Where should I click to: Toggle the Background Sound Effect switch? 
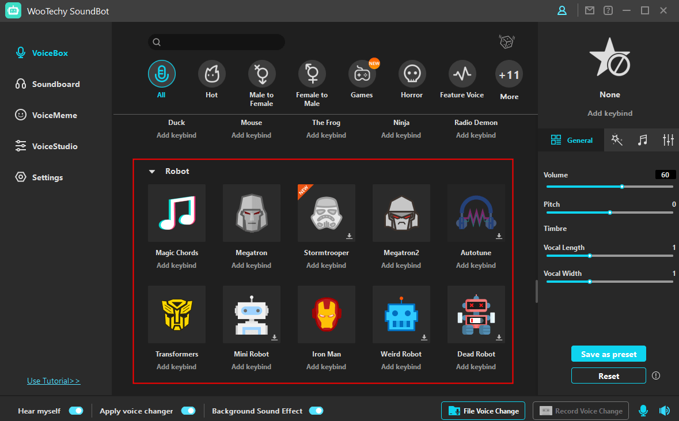[316, 411]
